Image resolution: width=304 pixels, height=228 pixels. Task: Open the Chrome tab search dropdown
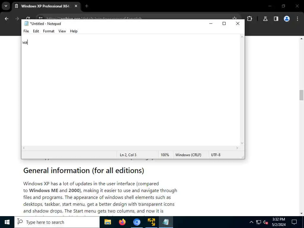(x=6, y=6)
